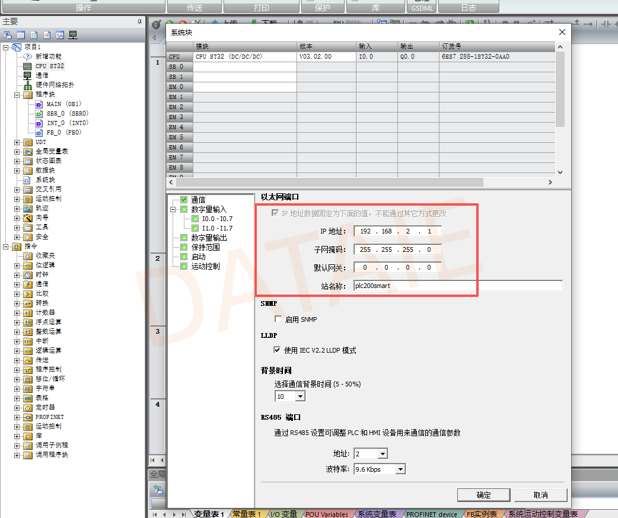Expand the PROFINET instruction folder
This screenshot has width=618, height=518.
tap(17, 417)
